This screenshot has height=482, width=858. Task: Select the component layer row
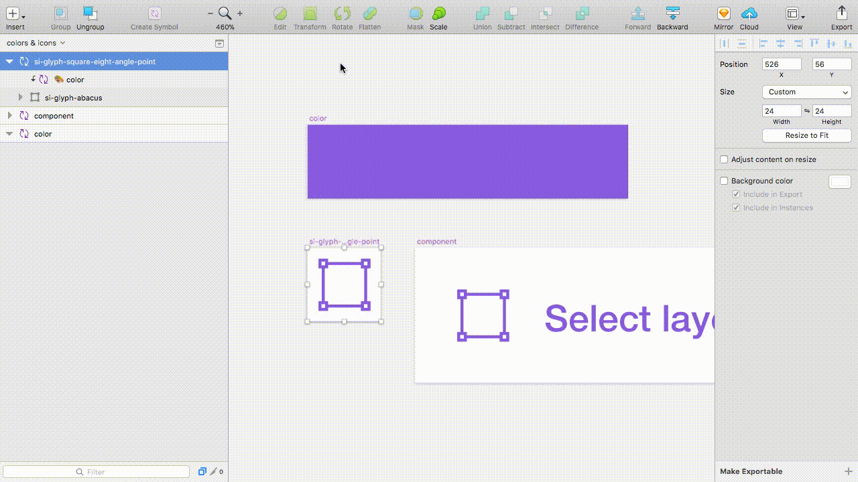[x=114, y=116]
